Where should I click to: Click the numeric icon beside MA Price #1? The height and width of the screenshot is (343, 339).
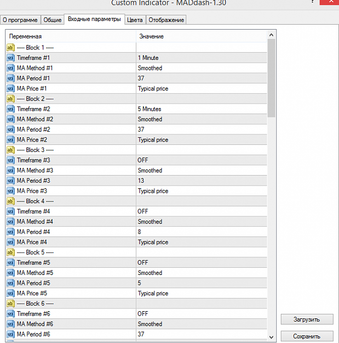point(10,88)
